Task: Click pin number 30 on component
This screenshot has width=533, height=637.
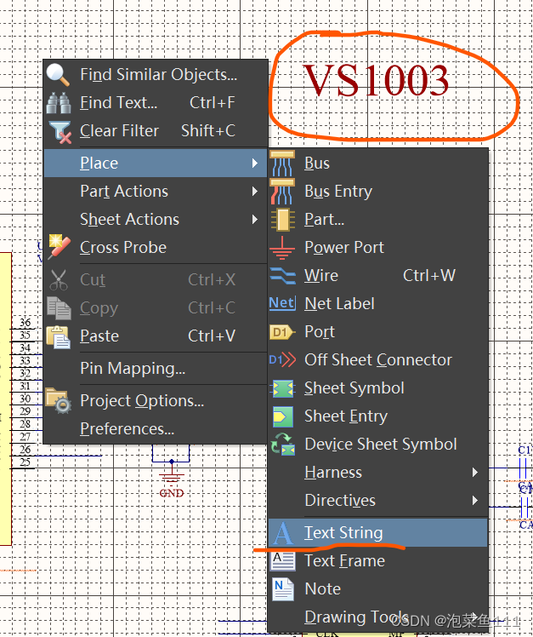Action: [x=26, y=399]
